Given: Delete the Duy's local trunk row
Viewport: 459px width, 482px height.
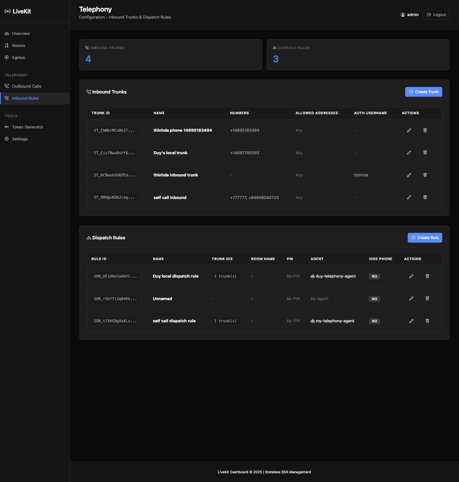Looking at the screenshot, I should (x=425, y=153).
